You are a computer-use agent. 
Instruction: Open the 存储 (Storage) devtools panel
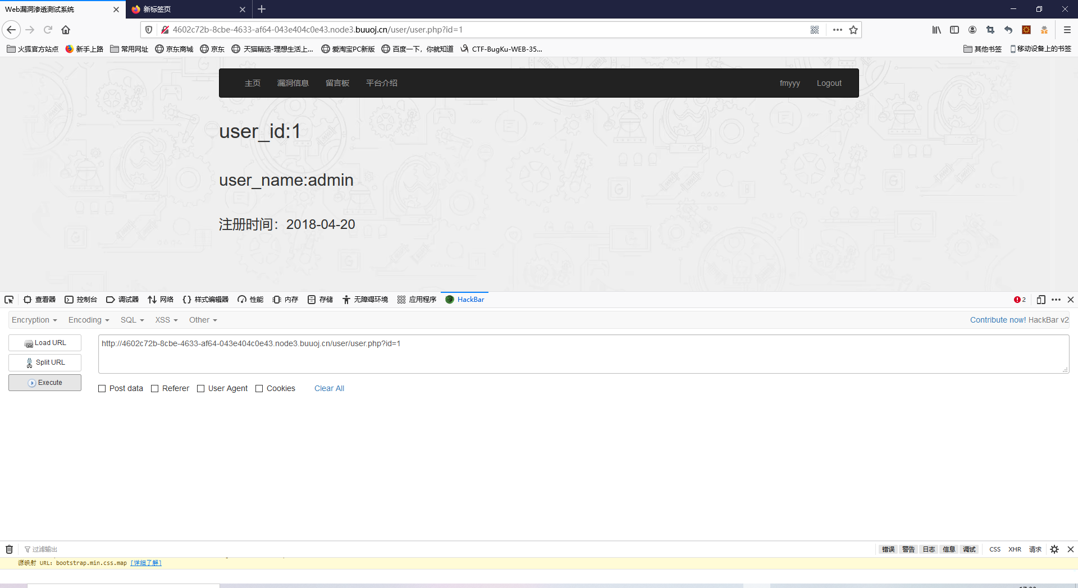point(319,299)
